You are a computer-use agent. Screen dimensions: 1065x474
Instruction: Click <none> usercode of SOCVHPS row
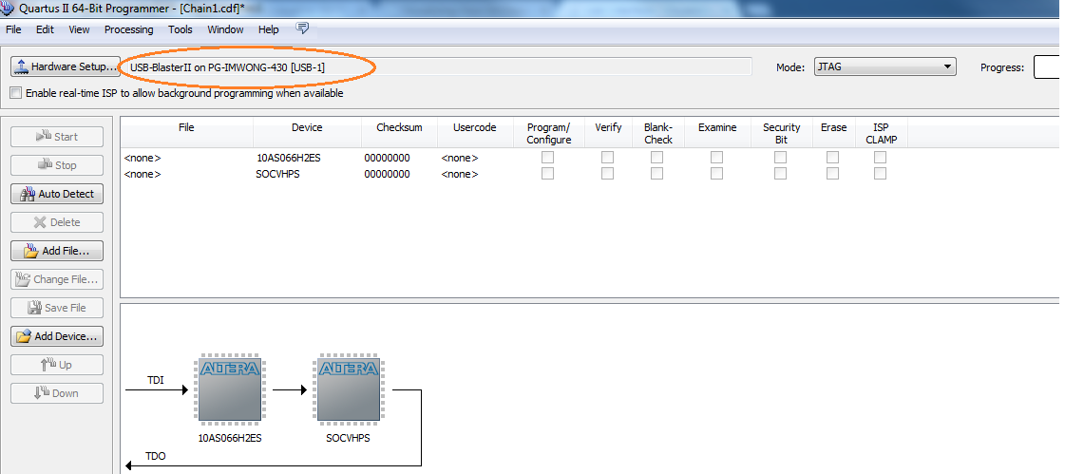460,174
